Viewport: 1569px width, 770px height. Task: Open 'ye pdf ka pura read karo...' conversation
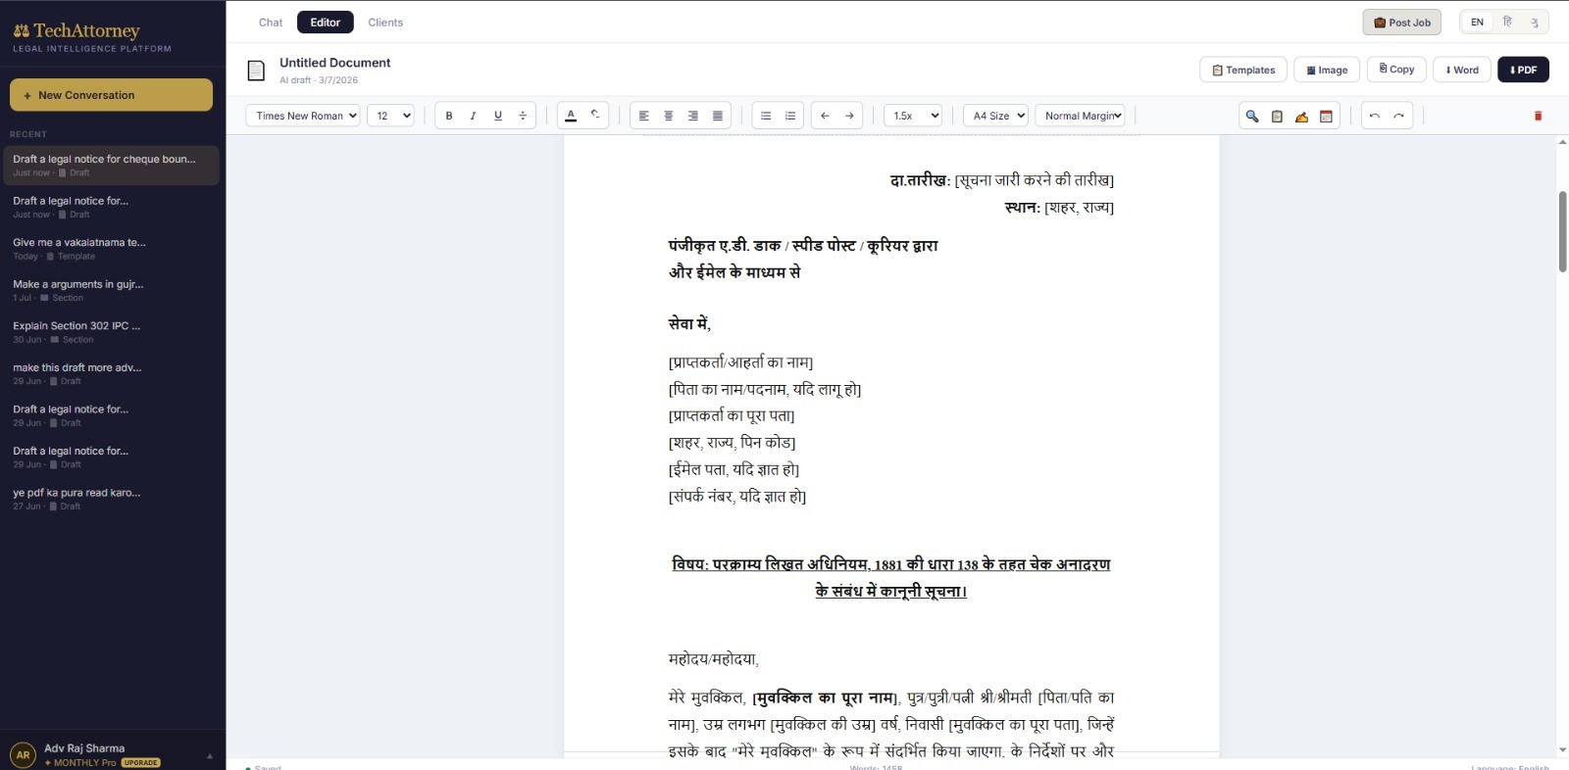(111, 499)
